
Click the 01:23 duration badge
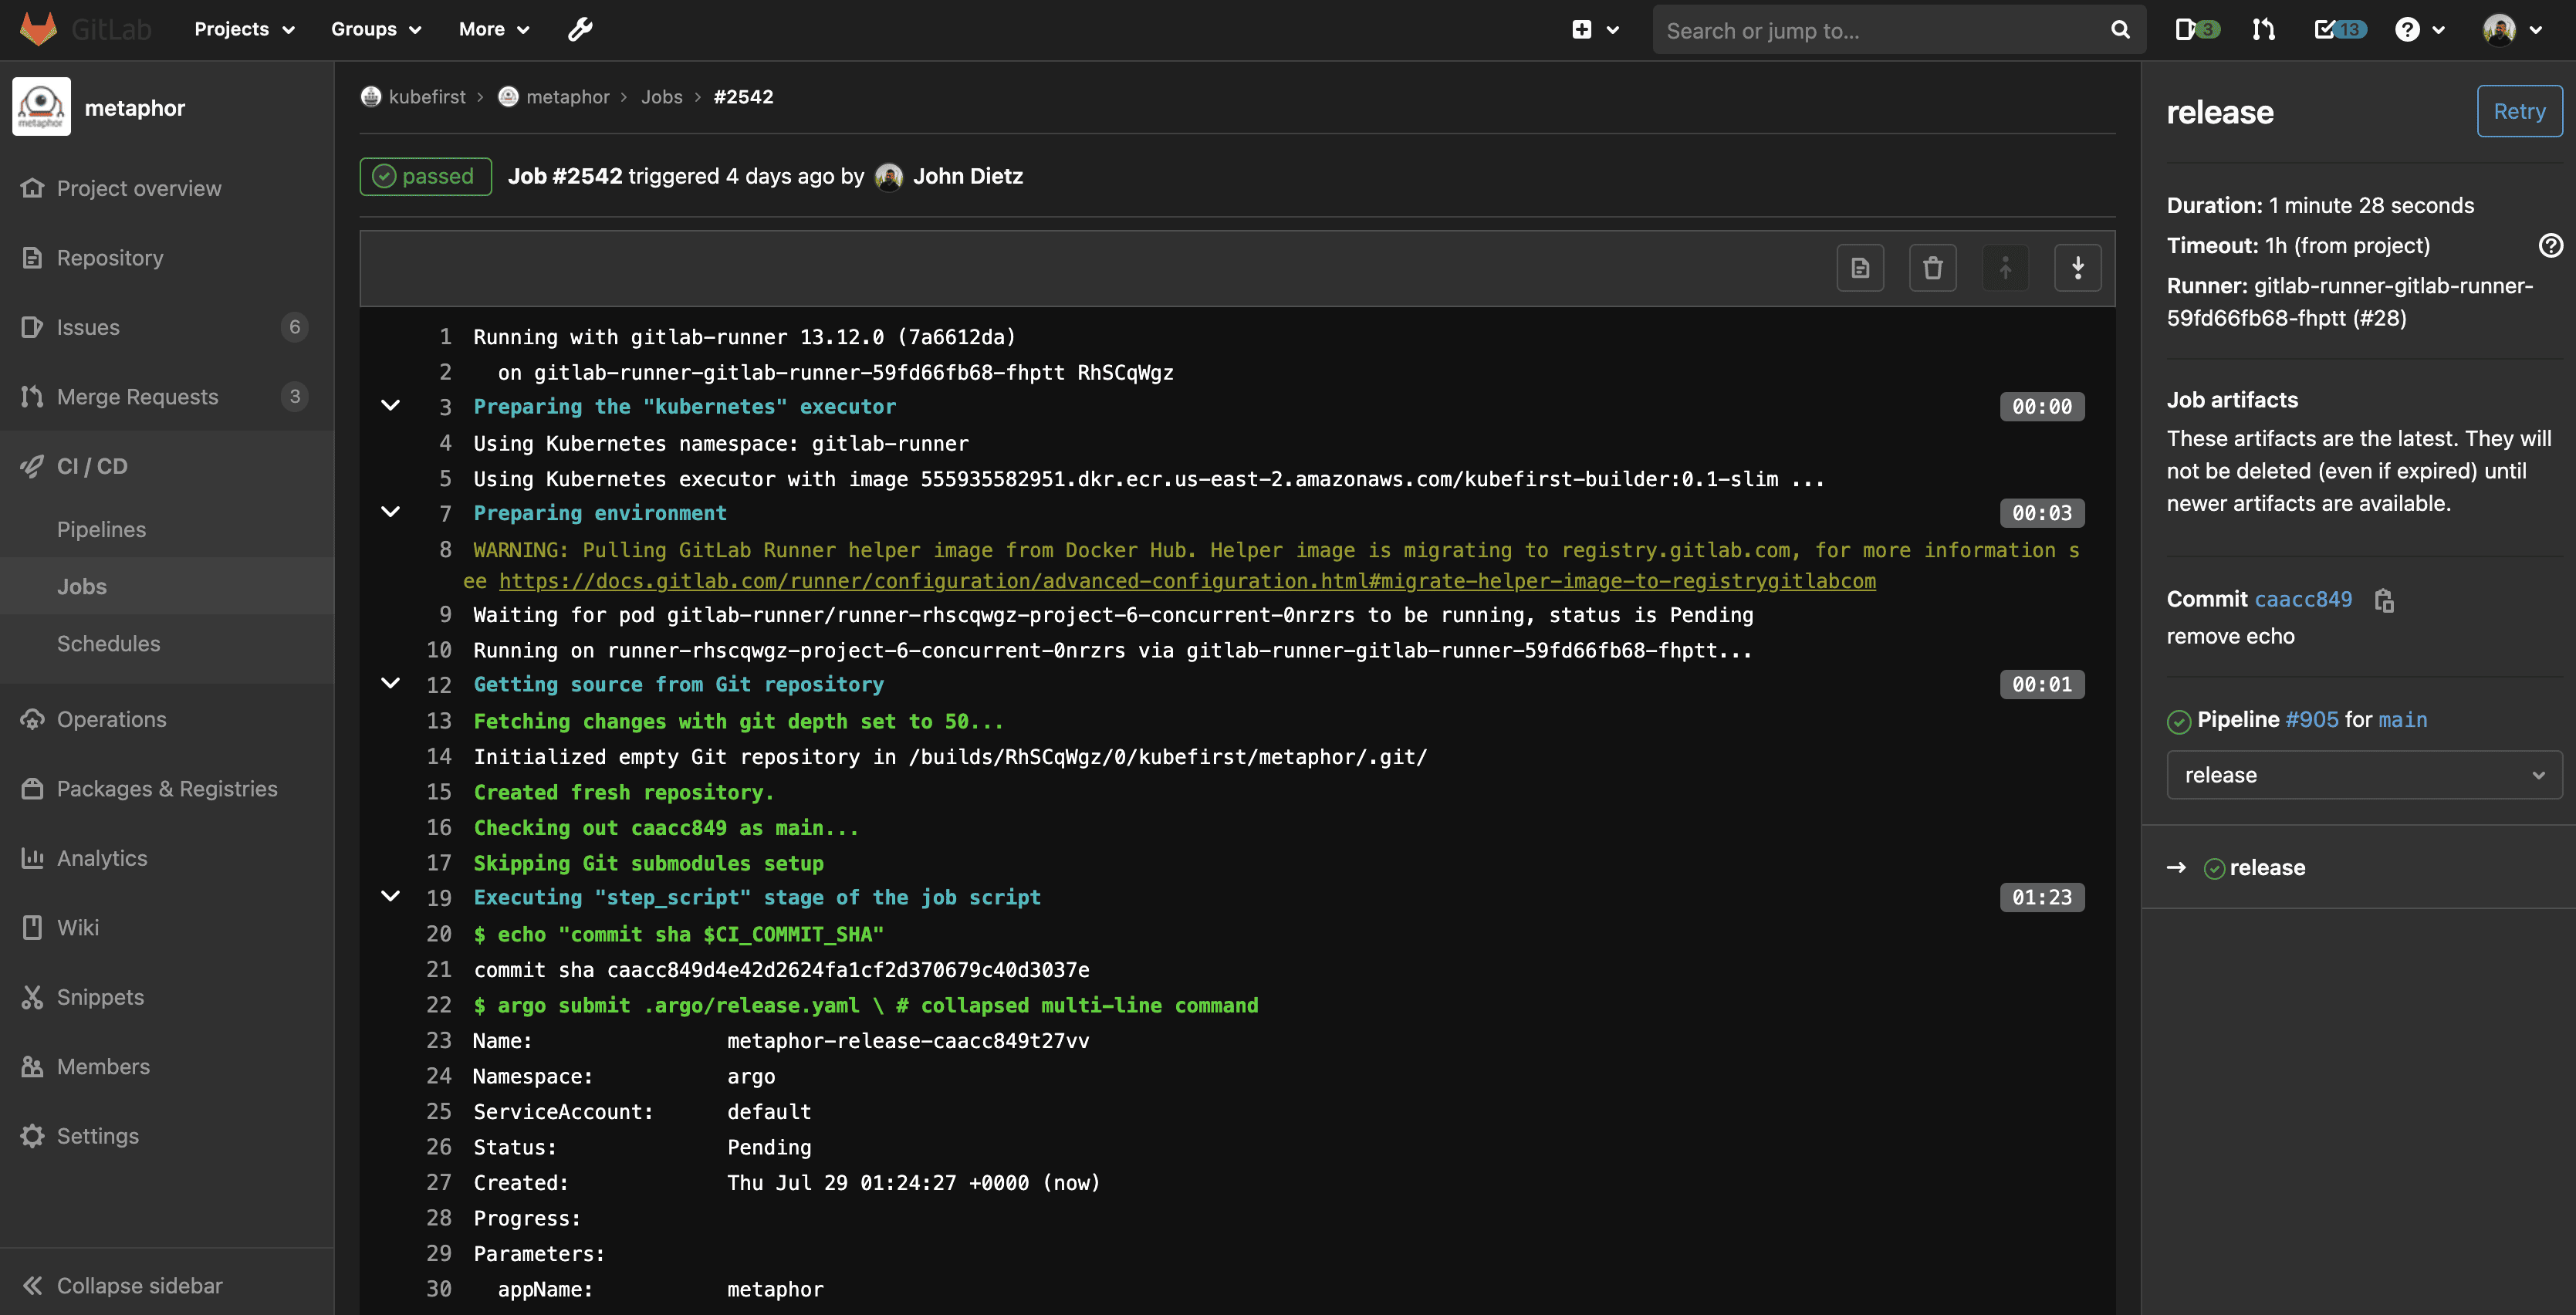(2042, 897)
